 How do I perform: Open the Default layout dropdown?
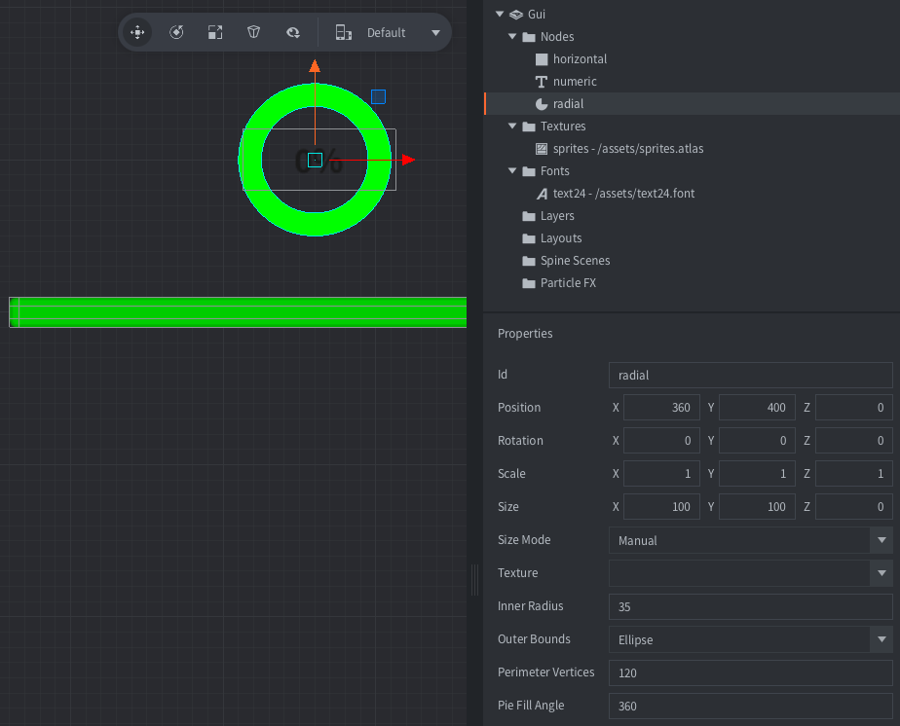tap(435, 33)
